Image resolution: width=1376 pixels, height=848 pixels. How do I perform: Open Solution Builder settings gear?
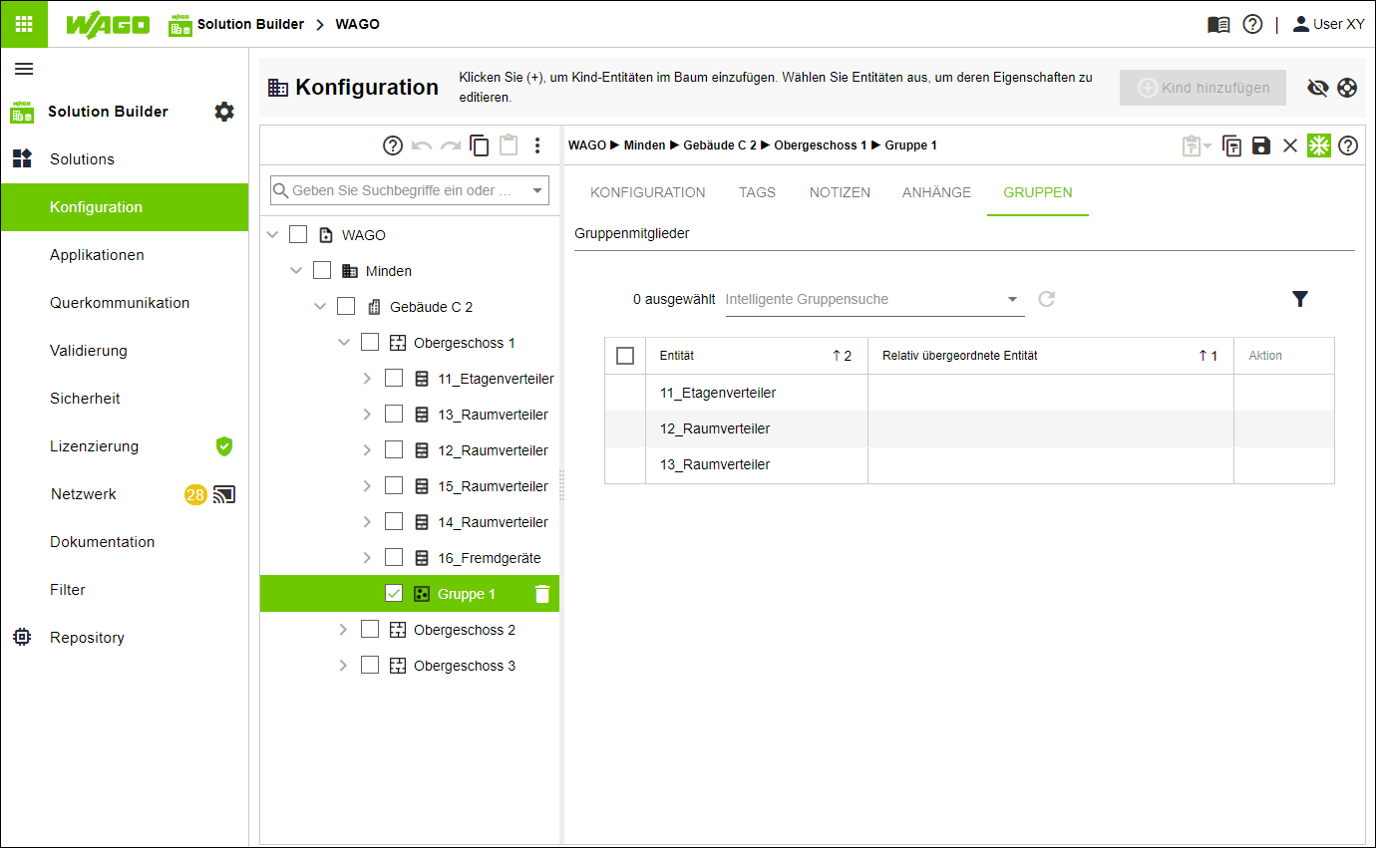[x=224, y=112]
